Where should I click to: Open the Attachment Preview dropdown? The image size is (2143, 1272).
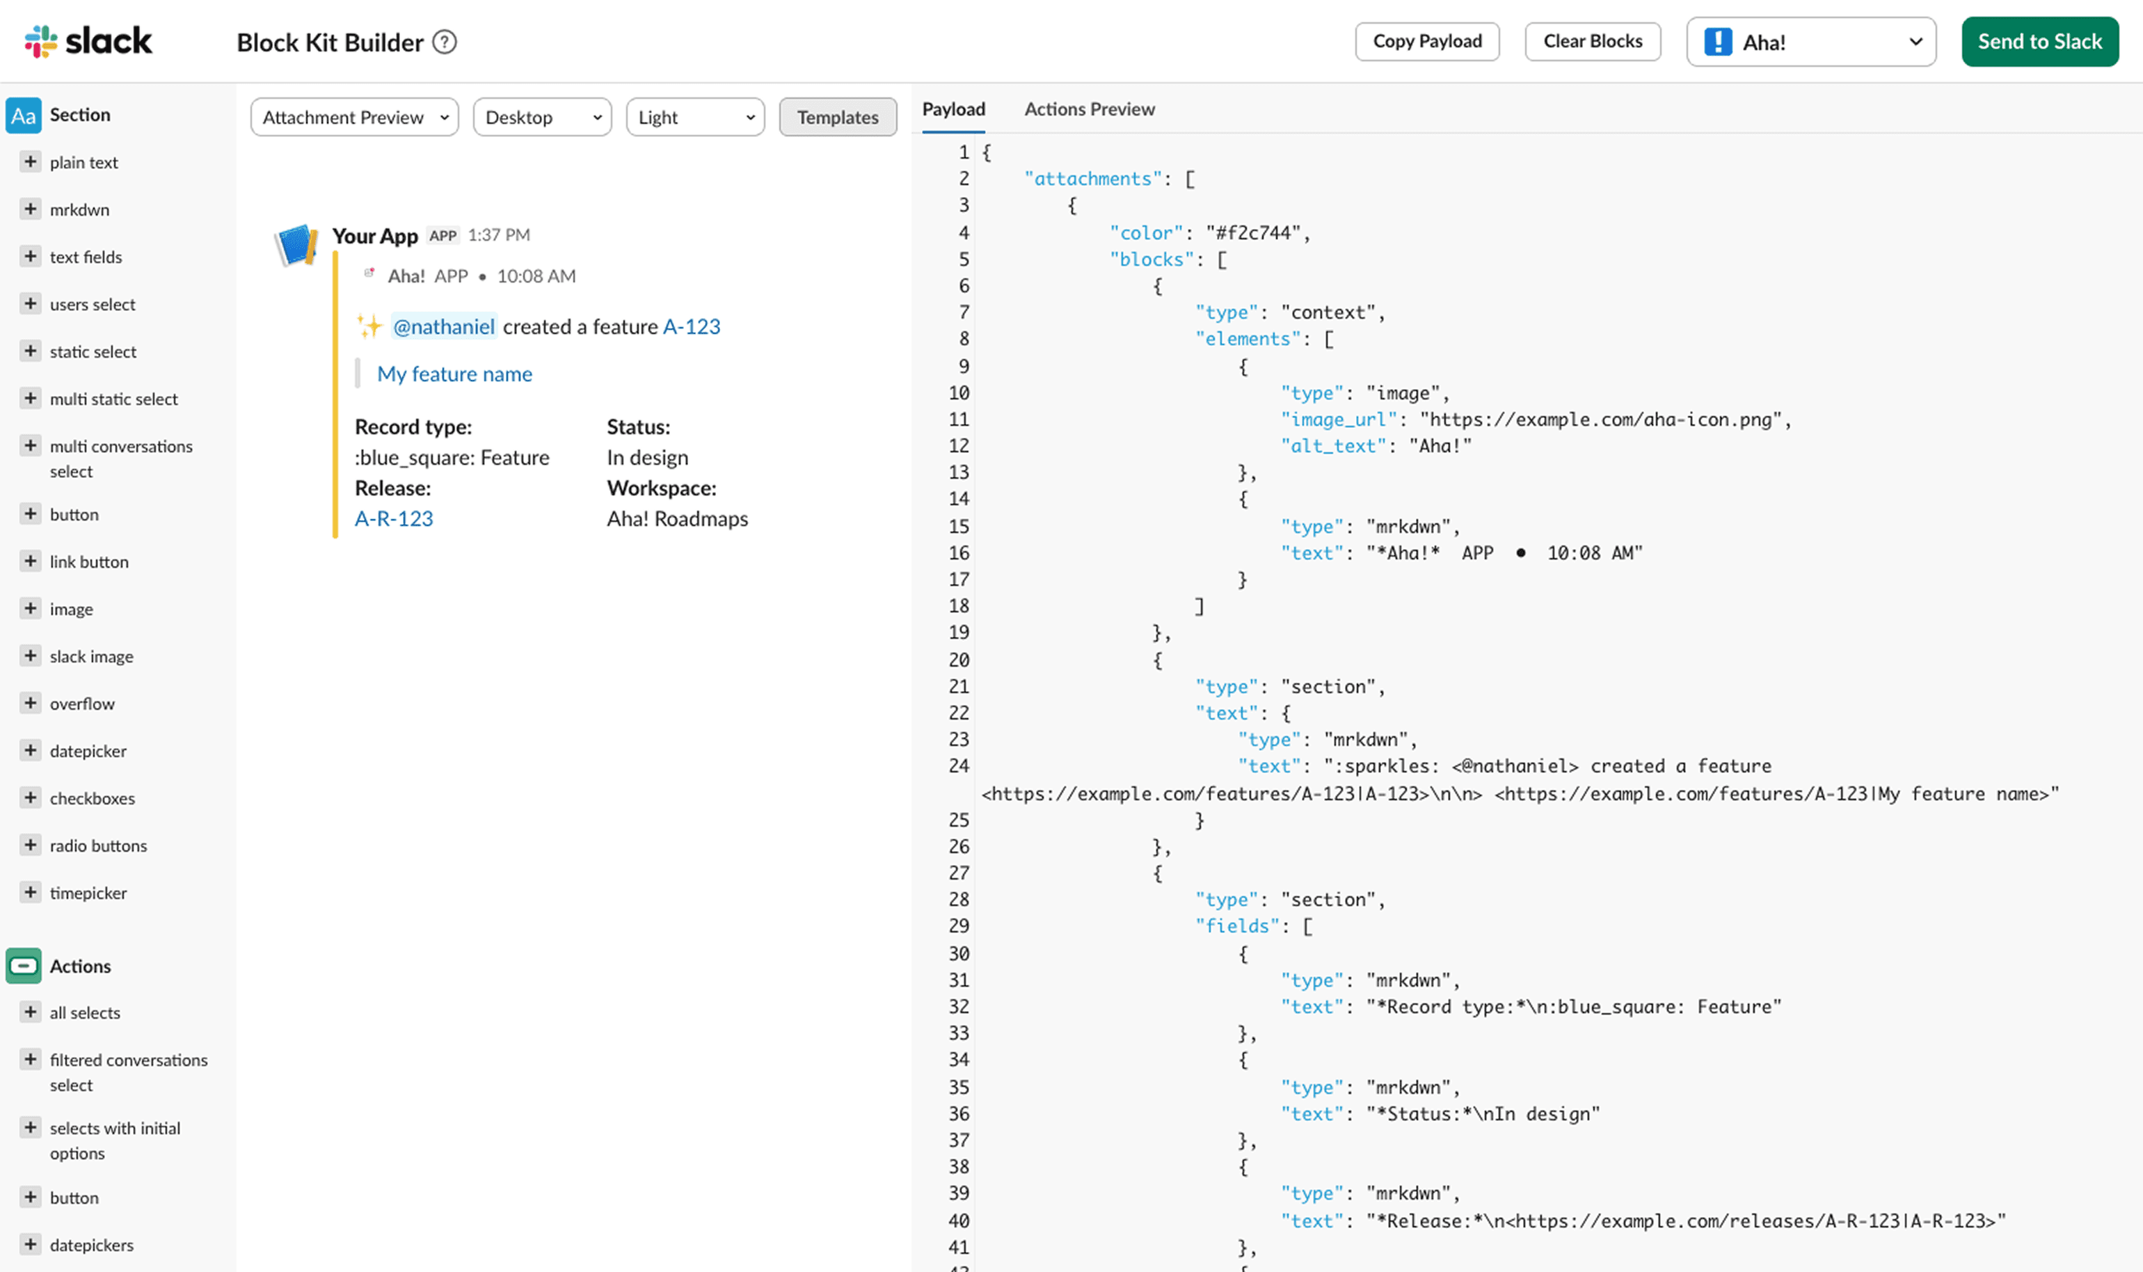pos(354,118)
